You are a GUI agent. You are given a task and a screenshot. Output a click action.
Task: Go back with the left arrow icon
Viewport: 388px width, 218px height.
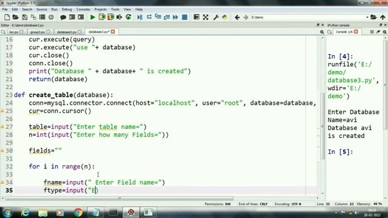(237, 18)
